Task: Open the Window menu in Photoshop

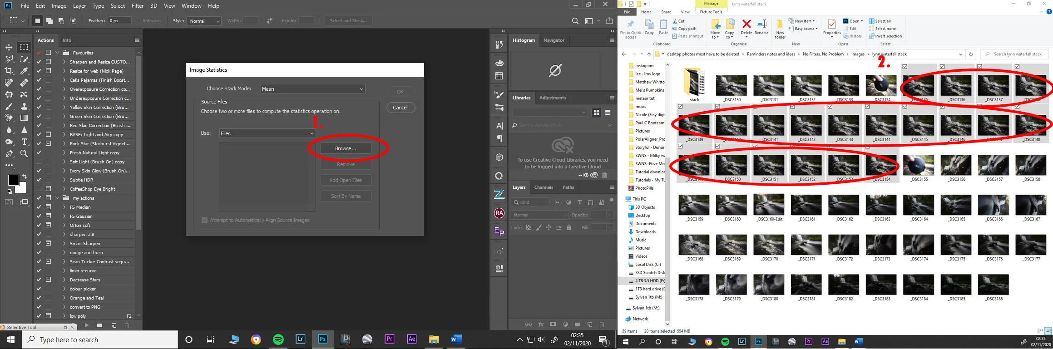Action: click(x=191, y=6)
